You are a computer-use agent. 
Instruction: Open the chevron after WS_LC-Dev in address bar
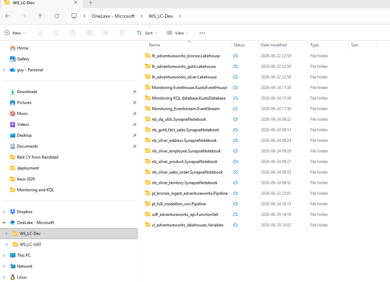[x=180, y=16]
